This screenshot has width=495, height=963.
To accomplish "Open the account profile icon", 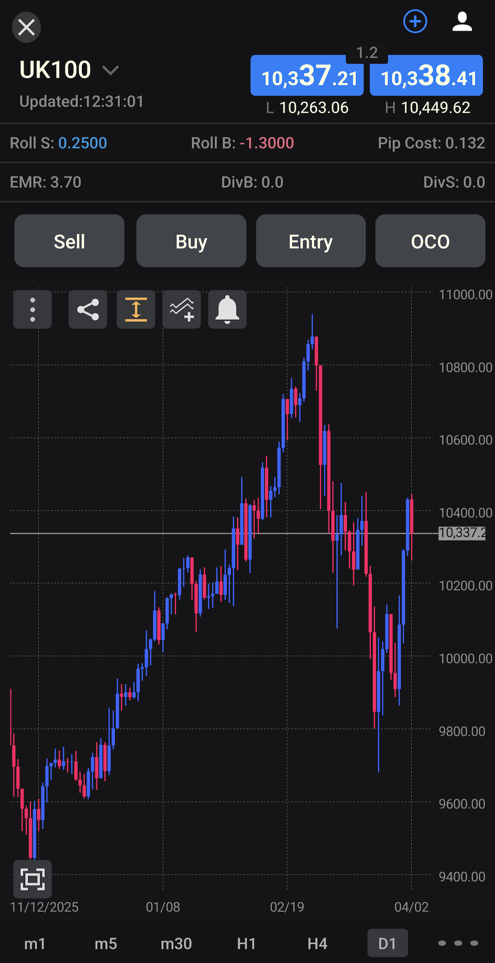I will (462, 22).
